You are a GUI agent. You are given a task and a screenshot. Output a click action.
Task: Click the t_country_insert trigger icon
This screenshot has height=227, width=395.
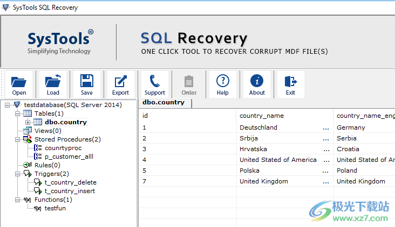(38, 191)
